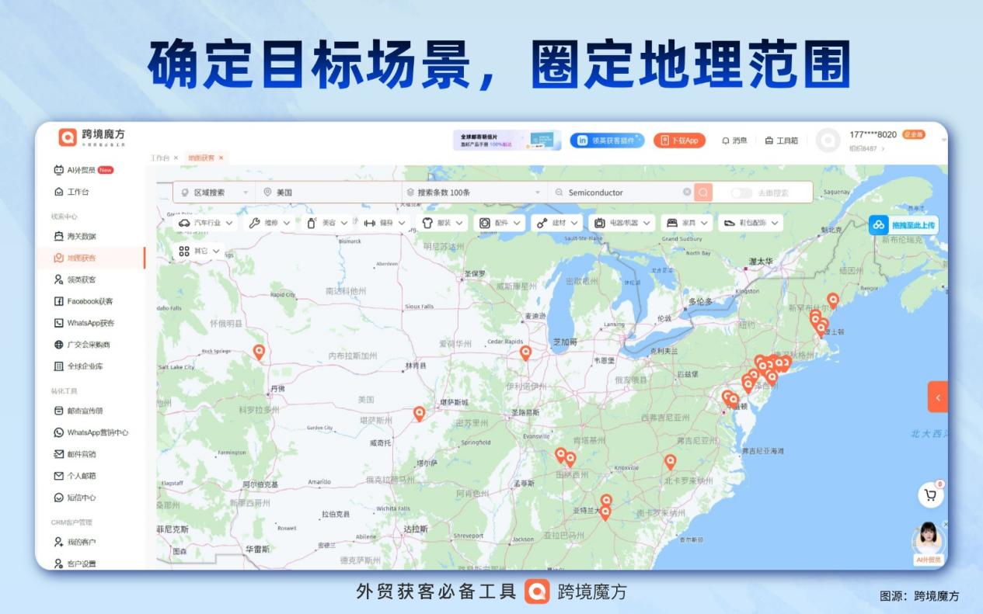This screenshot has height=614, width=983.
Task: Click the 下载App button
Action: coord(681,140)
